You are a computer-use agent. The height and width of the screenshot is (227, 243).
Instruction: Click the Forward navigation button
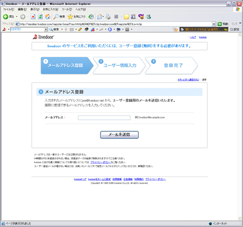pos(23,17)
